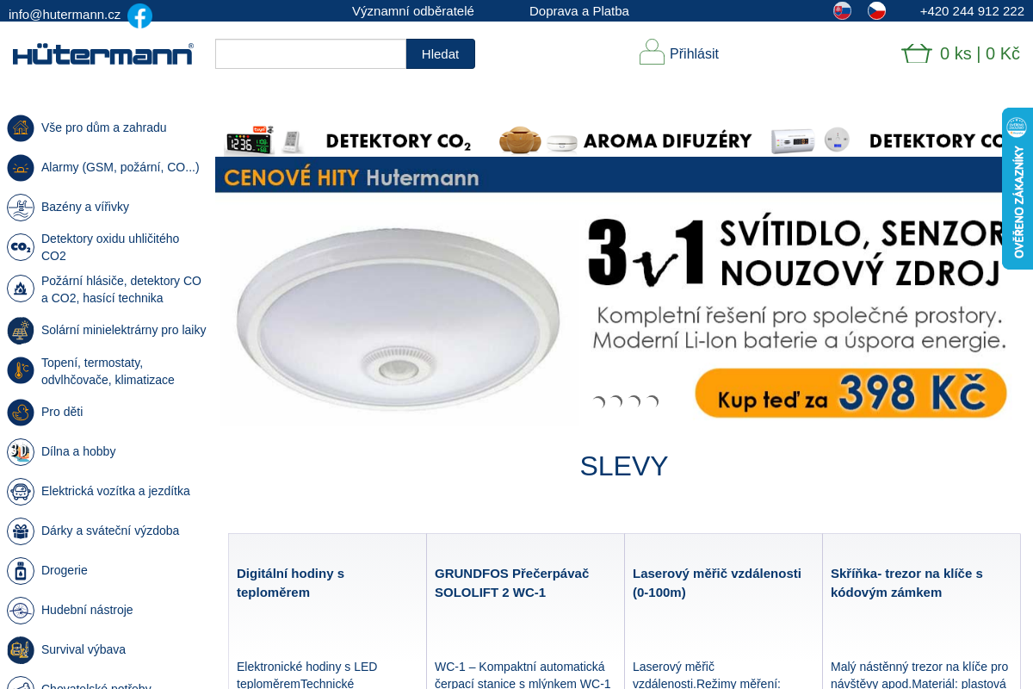Viewport: 1033px width, 689px height.
Task: Select the Czech flag icon
Action: 876,11
